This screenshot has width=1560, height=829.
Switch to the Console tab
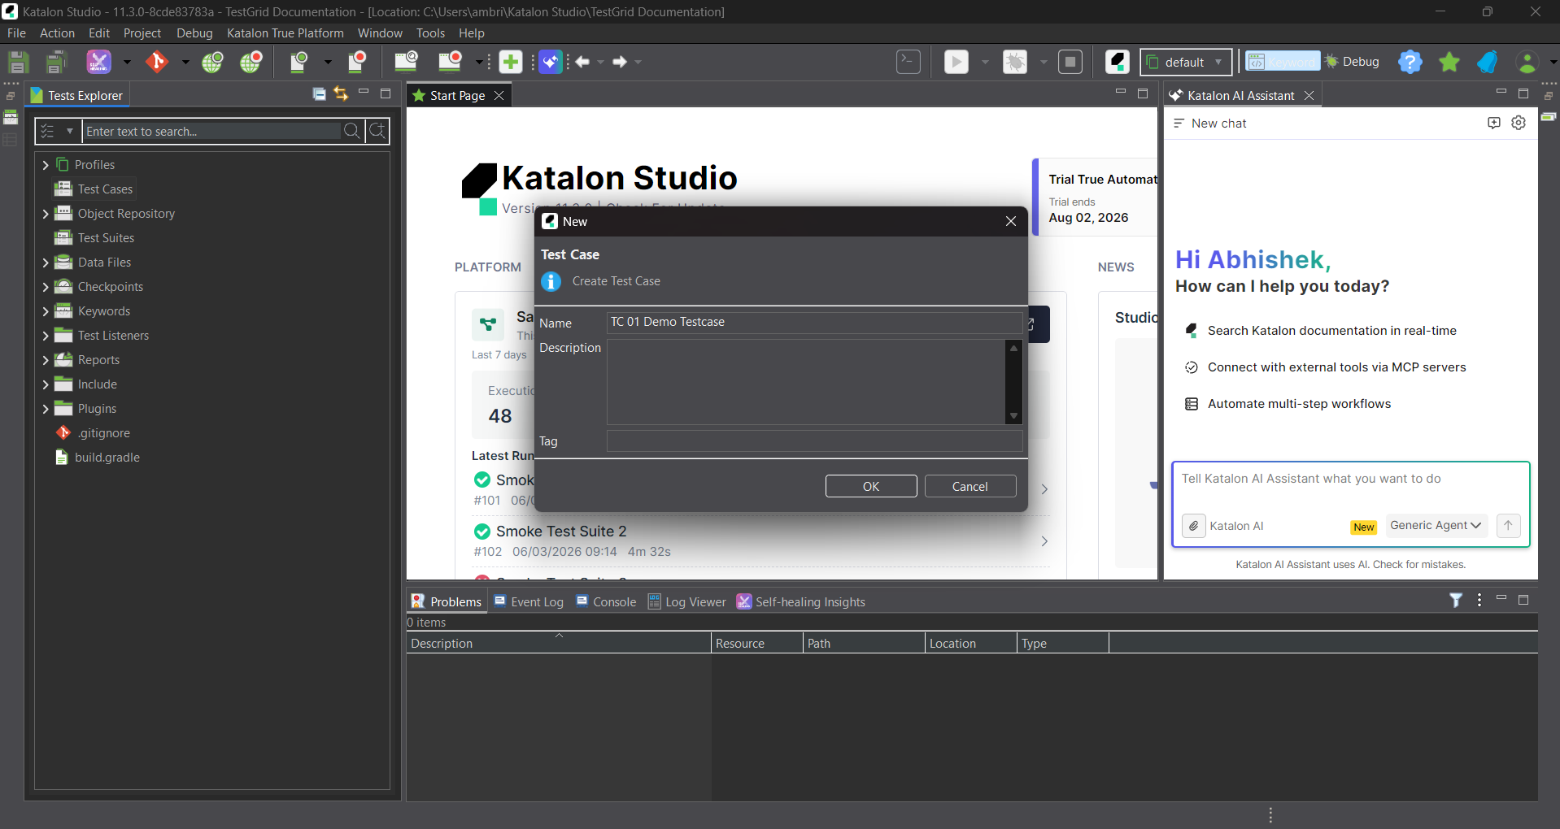[x=606, y=601]
